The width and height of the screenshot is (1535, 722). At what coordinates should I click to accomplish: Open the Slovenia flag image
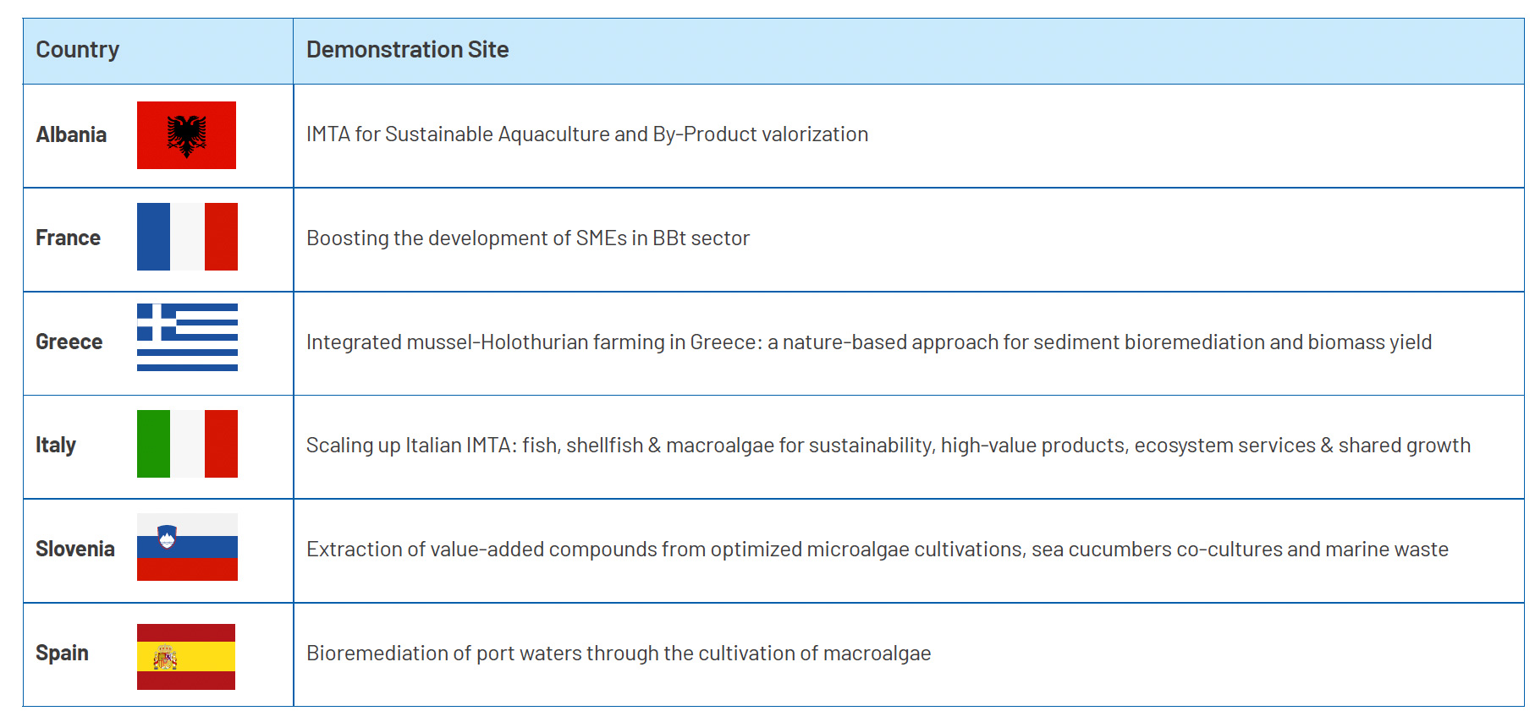[187, 547]
